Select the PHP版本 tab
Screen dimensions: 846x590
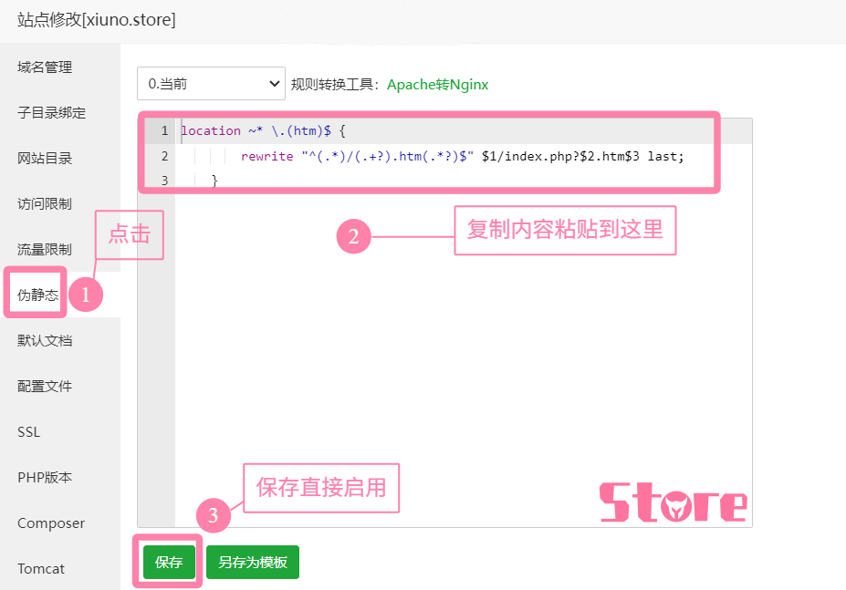point(45,478)
